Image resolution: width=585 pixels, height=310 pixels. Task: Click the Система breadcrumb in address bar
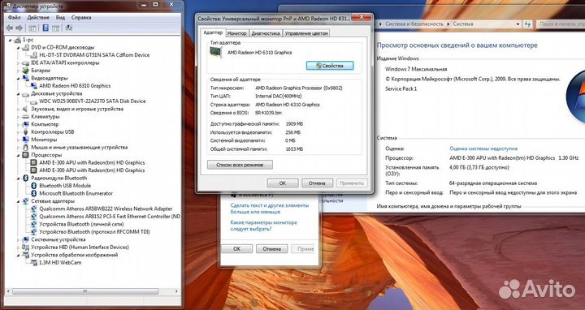(463, 24)
